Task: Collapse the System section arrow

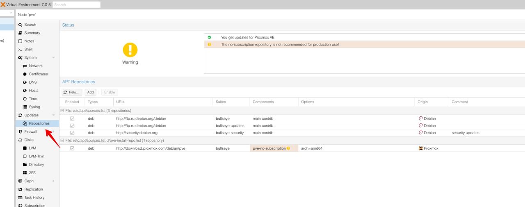Action: (x=53, y=58)
